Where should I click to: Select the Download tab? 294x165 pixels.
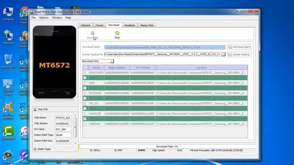pyautogui.click(x=114, y=25)
